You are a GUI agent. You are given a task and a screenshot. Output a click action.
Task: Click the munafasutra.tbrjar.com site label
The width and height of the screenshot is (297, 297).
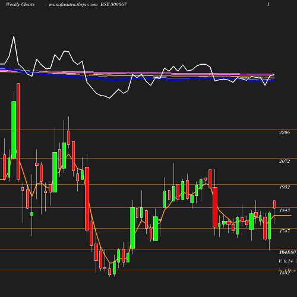tap(73, 5)
